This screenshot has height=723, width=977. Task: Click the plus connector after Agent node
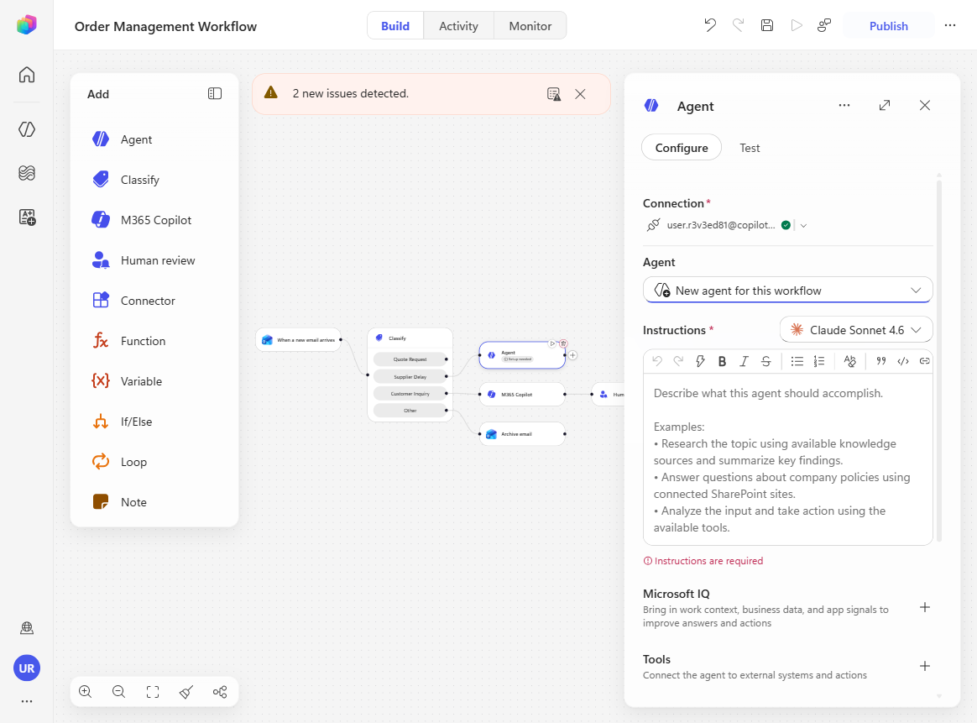tap(572, 355)
